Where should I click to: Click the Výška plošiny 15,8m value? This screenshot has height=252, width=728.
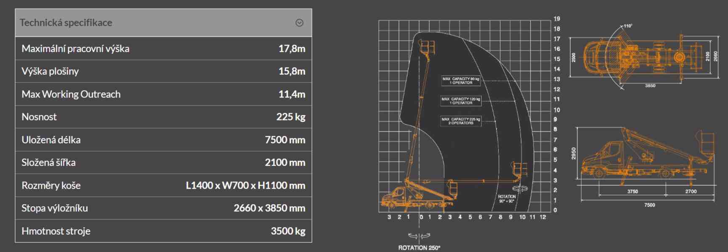click(x=292, y=71)
